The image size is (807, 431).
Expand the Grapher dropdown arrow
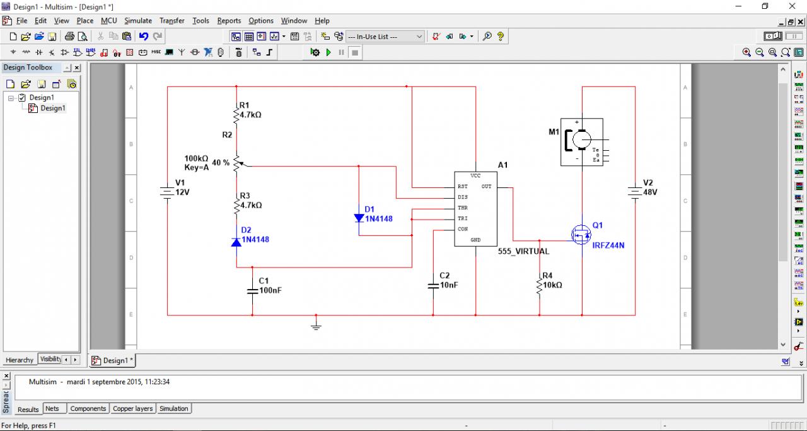click(284, 37)
